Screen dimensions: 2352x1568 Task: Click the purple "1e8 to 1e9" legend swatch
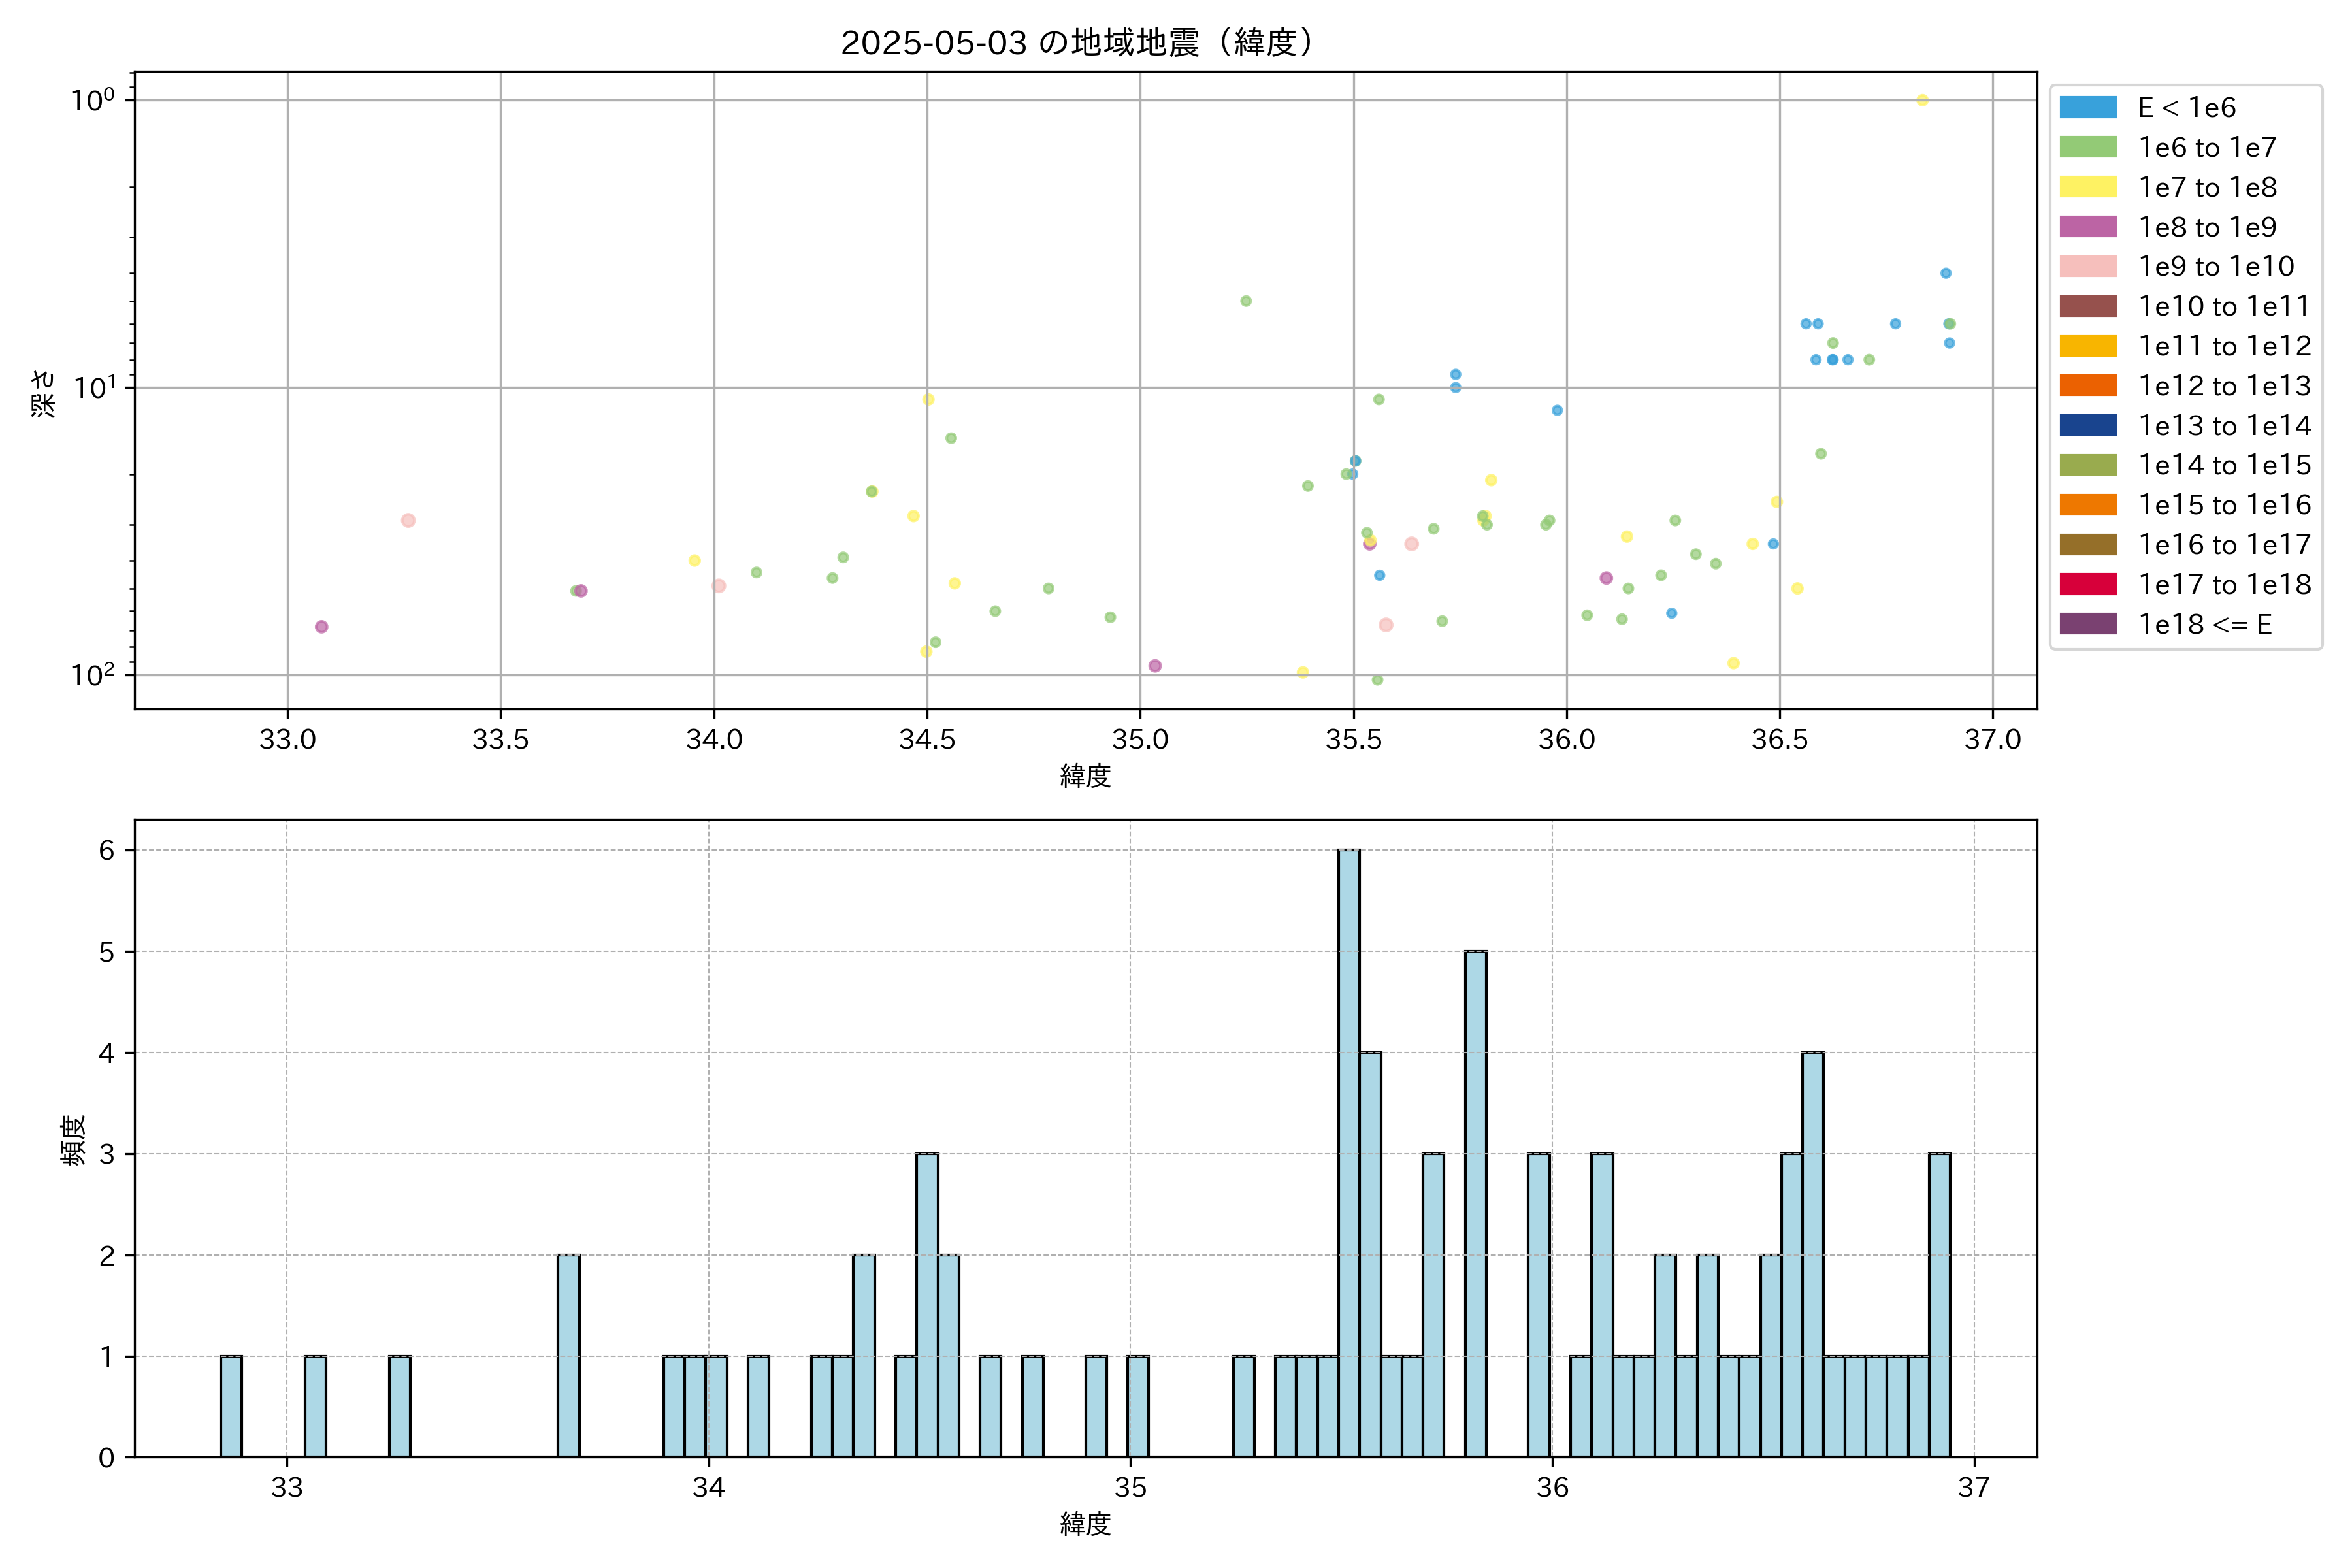(2087, 227)
